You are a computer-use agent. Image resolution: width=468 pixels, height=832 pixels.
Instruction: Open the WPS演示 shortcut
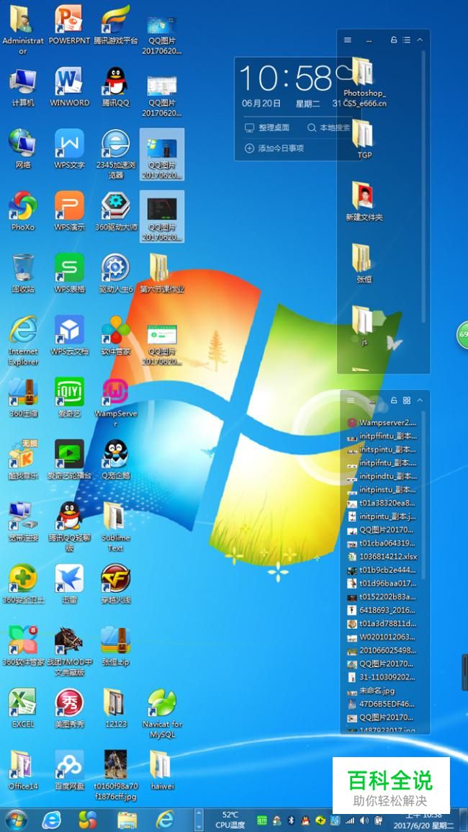pyautogui.click(x=70, y=211)
